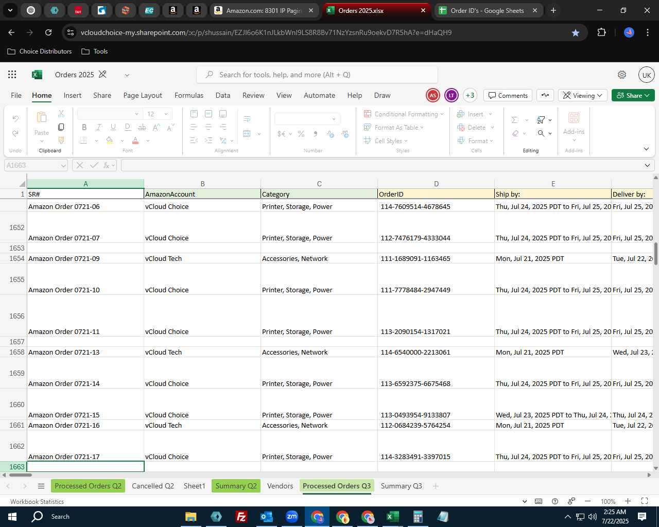Click the Find magnifier icon in Editing
659x527 pixels.
click(541, 133)
